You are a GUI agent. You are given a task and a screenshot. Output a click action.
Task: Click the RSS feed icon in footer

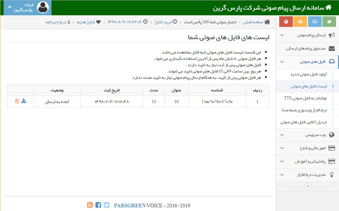(90, 205)
